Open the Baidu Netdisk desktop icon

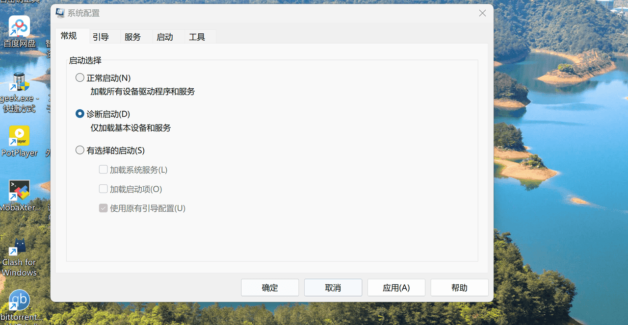pos(20,31)
